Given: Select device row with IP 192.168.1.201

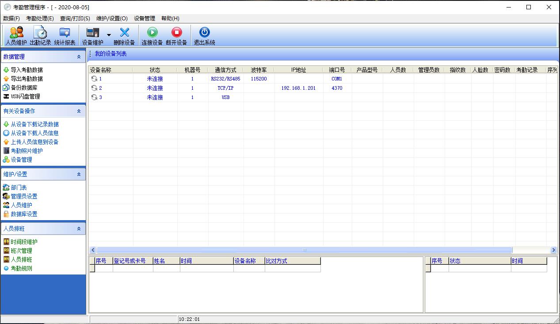Looking at the screenshot, I should pyautogui.click(x=298, y=88).
